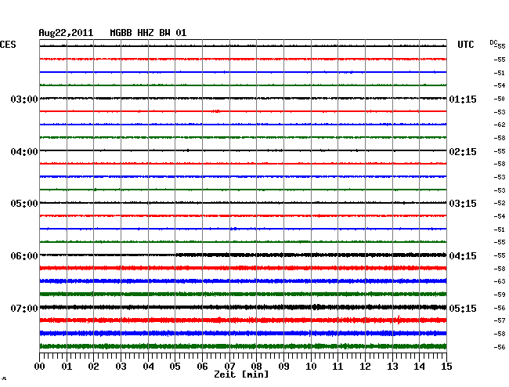Click the DC header above offset values

tap(493, 42)
